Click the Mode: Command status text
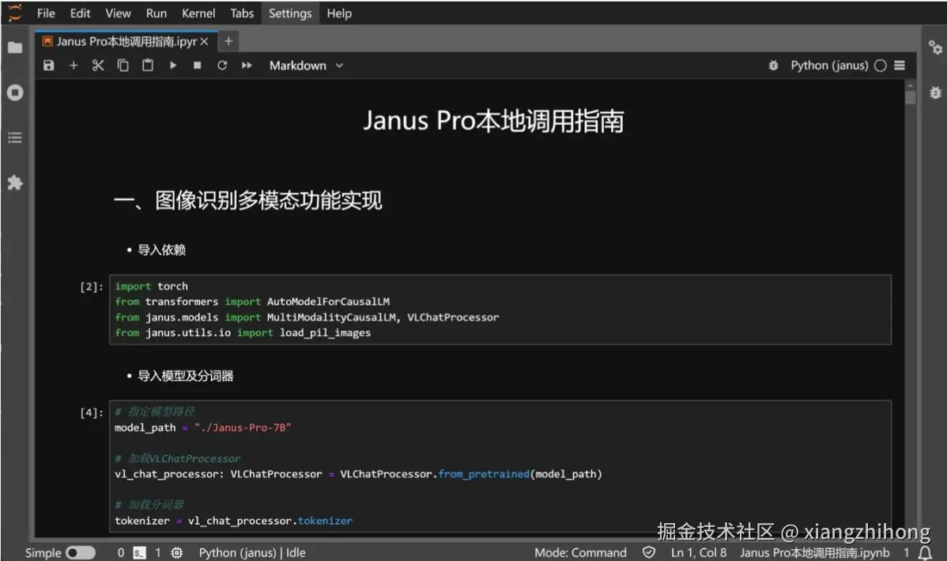Image resolution: width=947 pixels, height=561 pixels. coord(580,552)
